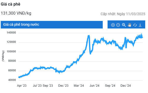Click the Dec '24 x-axis label

126,86
